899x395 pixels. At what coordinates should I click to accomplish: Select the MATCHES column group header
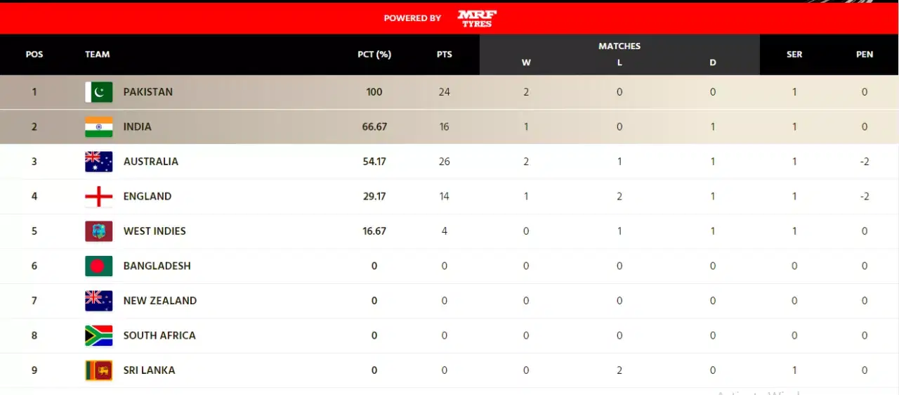click(x=619, y=46)
